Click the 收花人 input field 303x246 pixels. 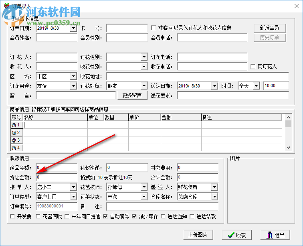57,67
